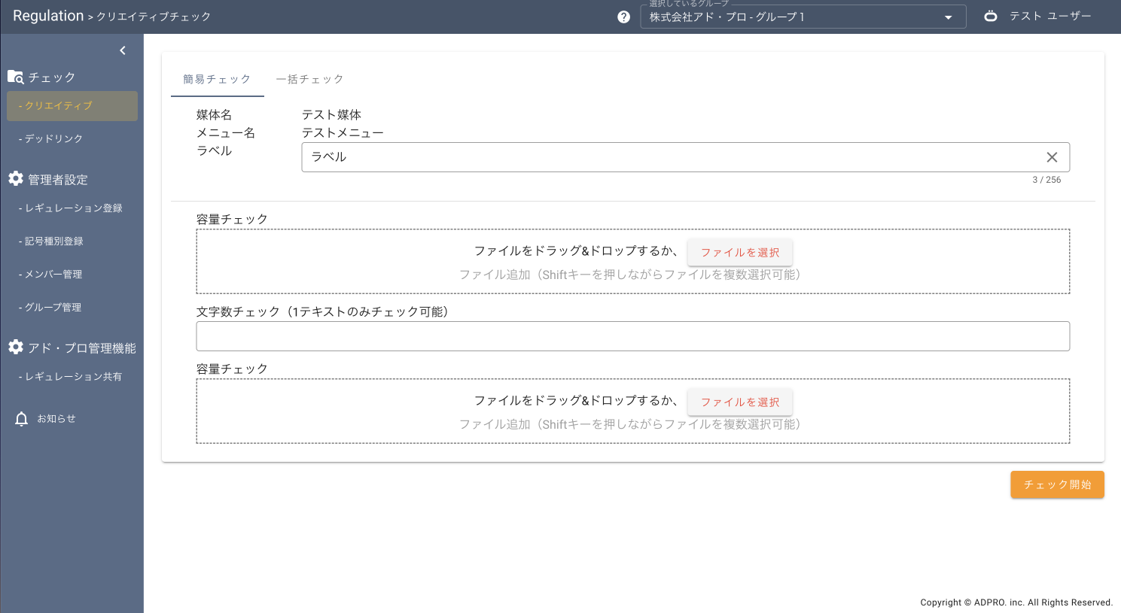Image resolution: width=1121 pixels, height=613 pixels.
Task: Open the お知らせ notification bell
Action: (x=21, y=418)
